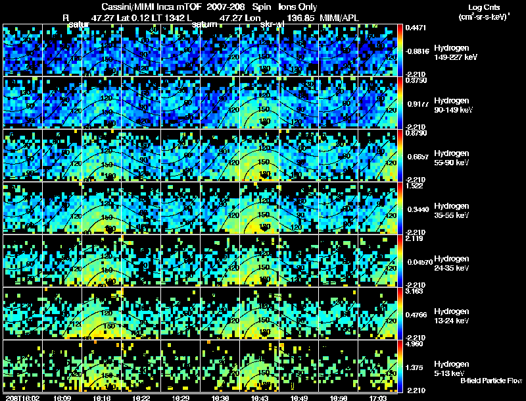
Task: Click the '16:22' time axis label
Action: (141, 398)
